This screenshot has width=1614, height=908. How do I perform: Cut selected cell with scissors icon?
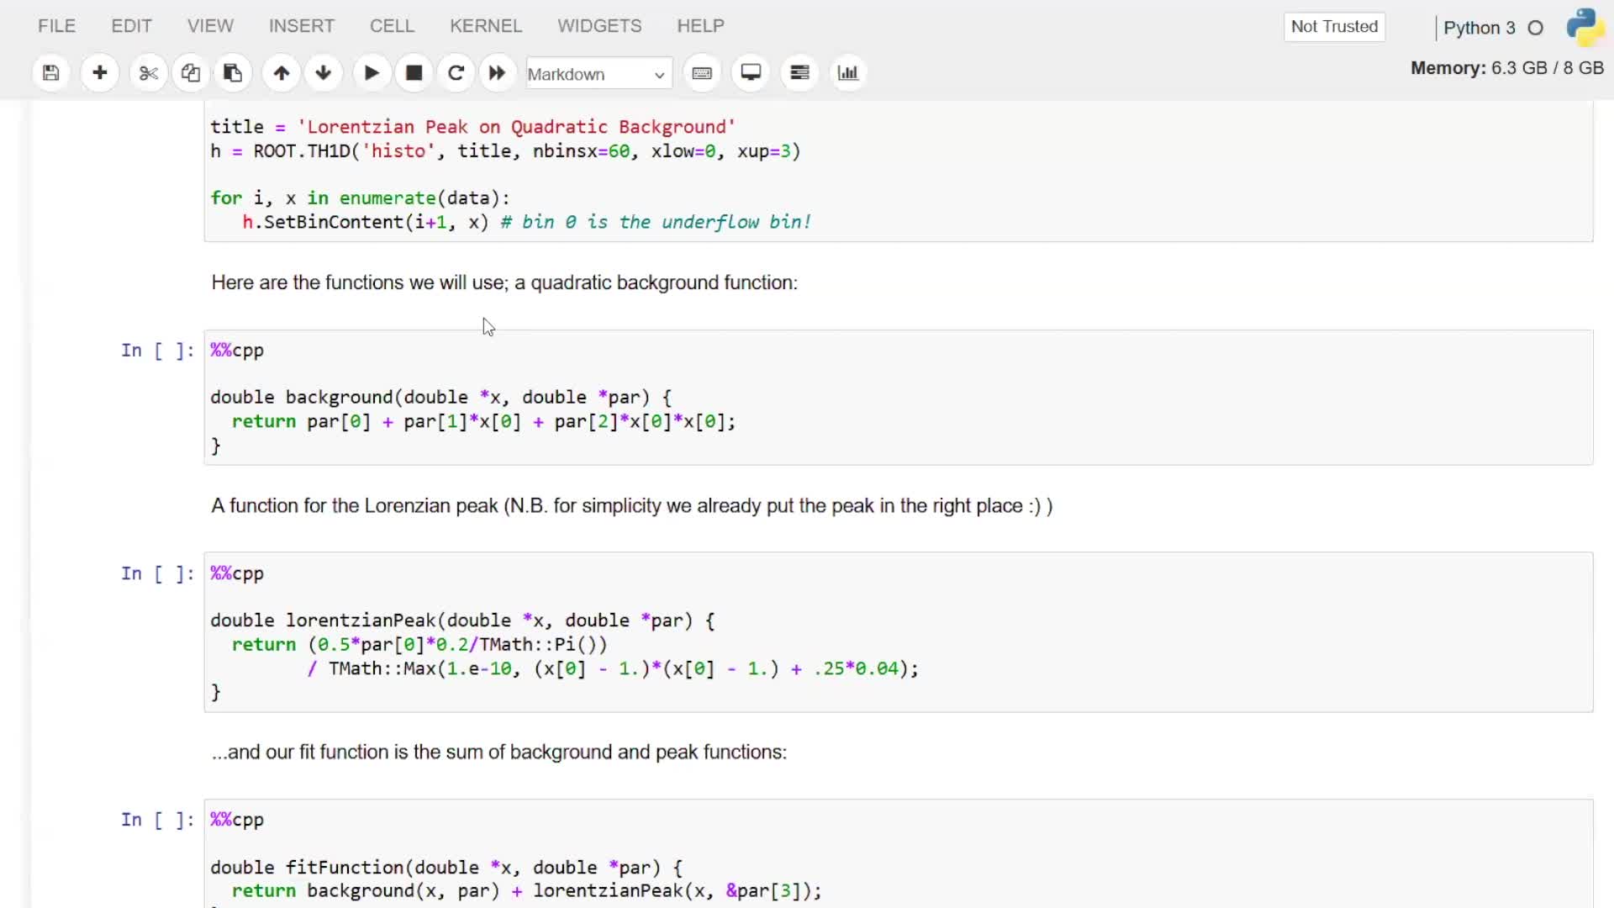(x=149, y=73)
